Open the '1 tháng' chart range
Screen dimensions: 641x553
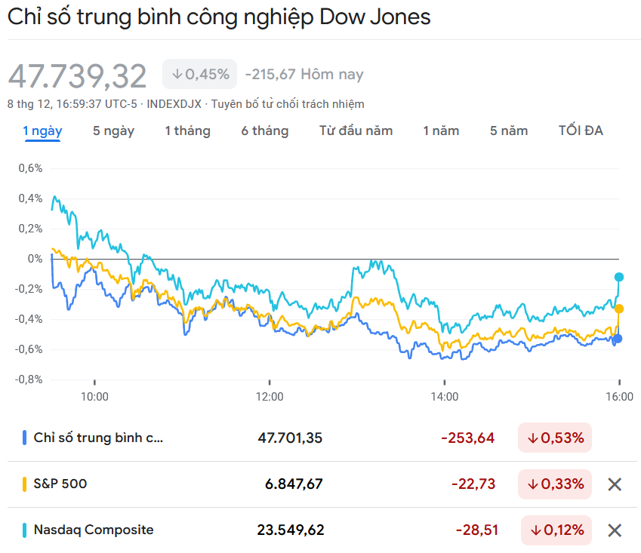click(187, 131)
